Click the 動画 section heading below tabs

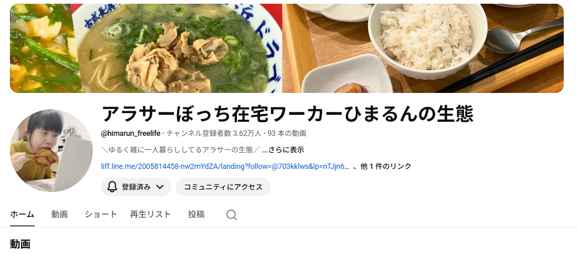tap(20, 244)
